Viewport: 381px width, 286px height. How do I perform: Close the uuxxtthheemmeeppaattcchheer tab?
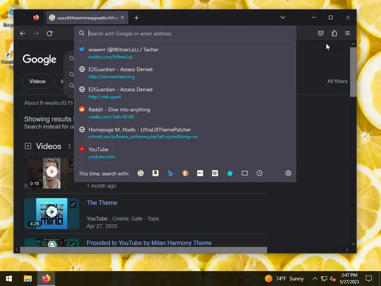coord(122,18)
